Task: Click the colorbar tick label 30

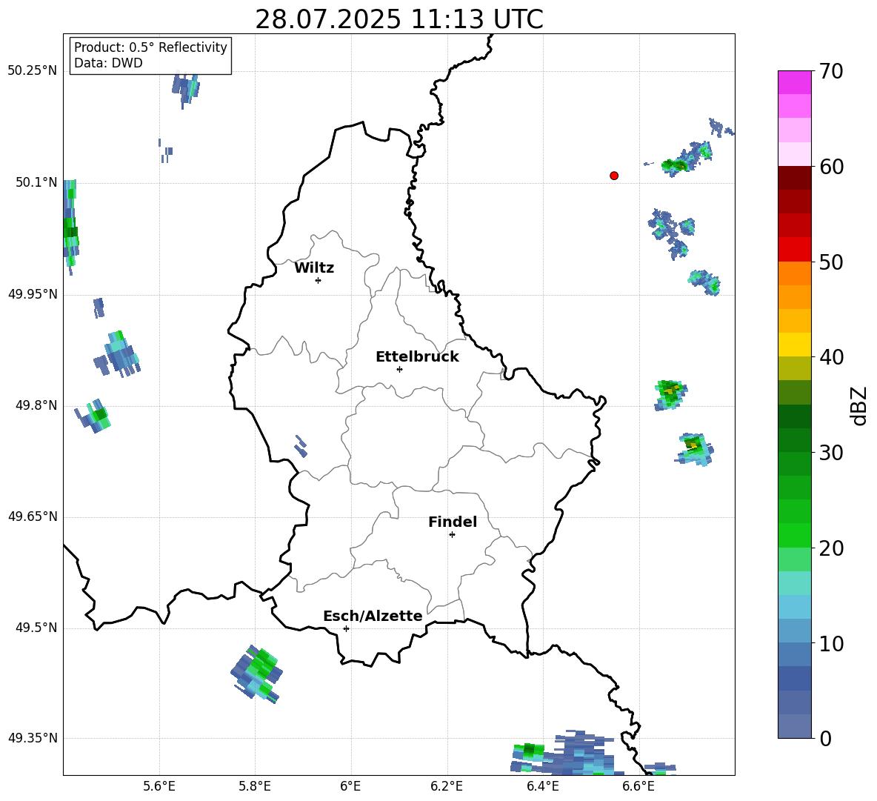Action: coord(831,453)
